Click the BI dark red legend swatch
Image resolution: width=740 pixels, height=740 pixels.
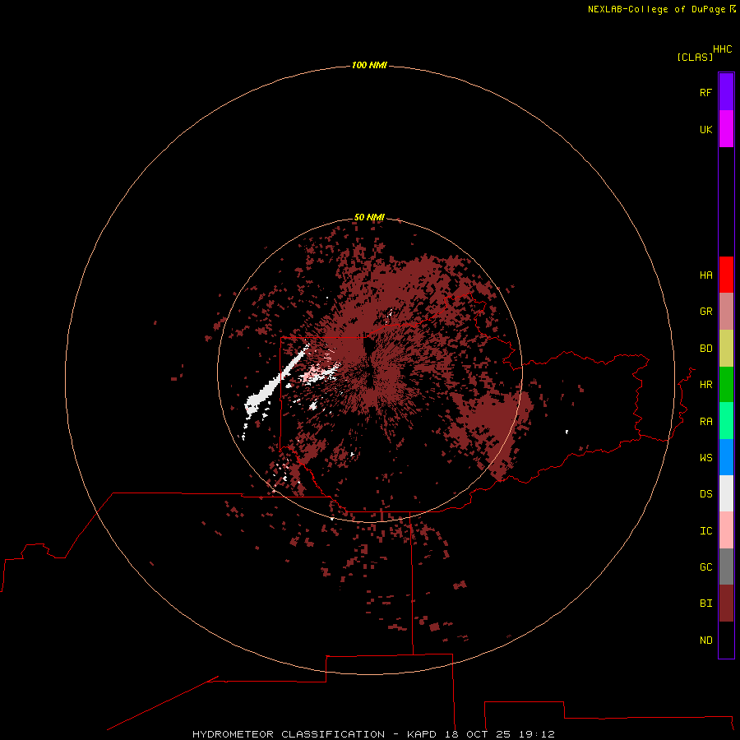tap(726, 604)
